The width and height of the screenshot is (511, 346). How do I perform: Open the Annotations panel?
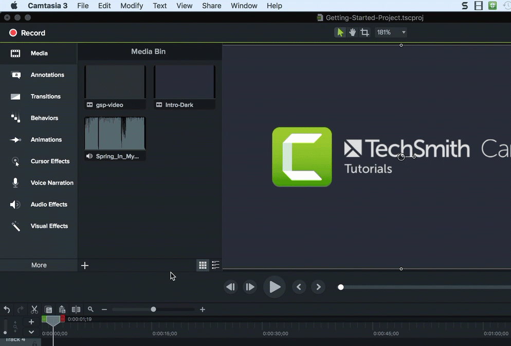tap(39, 75)
